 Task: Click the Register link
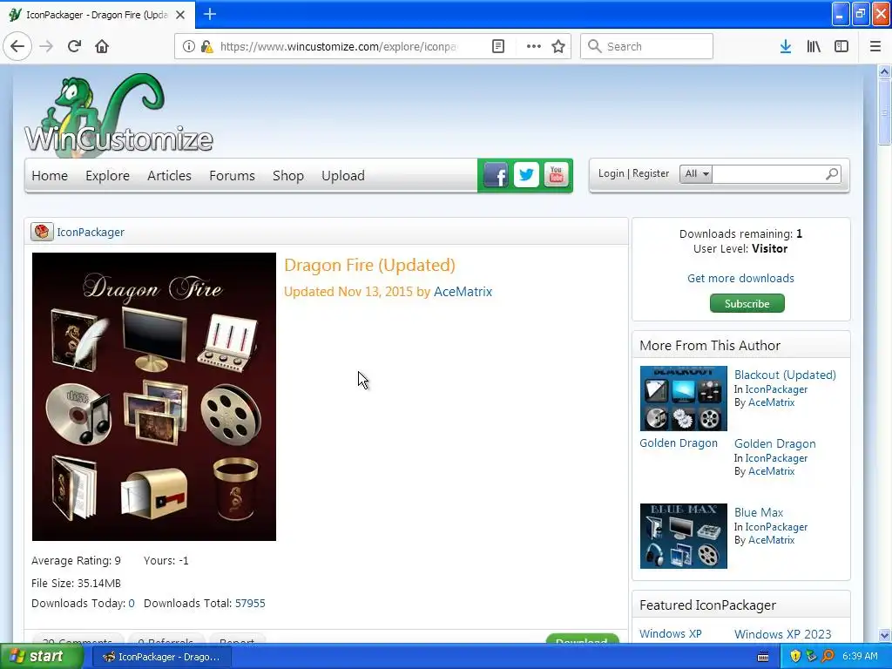(x=651, y=173)
